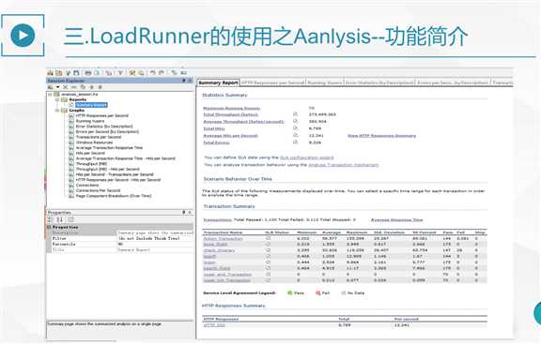This screenshot has height=344, width=541.
Task: Select Error Statistics (by Description) in tree
Action: [104, 127]
